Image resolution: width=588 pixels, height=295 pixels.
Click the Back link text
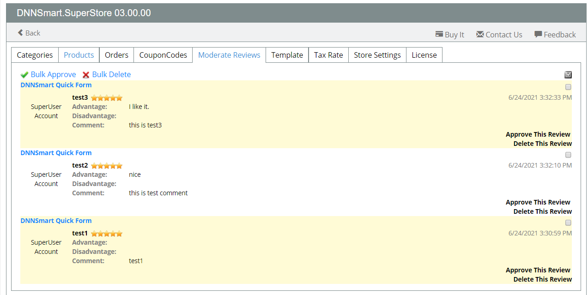click(33, 33)
